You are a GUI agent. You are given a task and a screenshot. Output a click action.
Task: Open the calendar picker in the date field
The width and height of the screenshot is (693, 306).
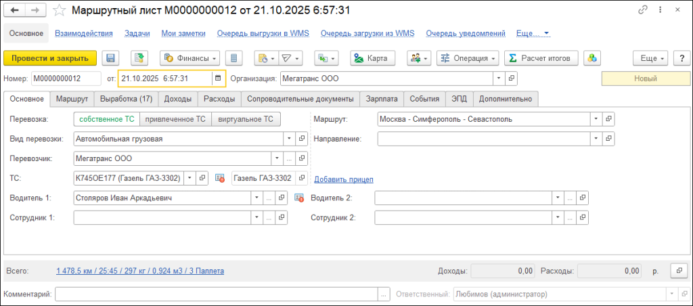[x=218, y=79]
